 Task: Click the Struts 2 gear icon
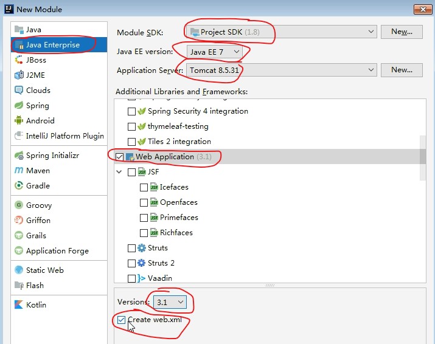[142, 263]
